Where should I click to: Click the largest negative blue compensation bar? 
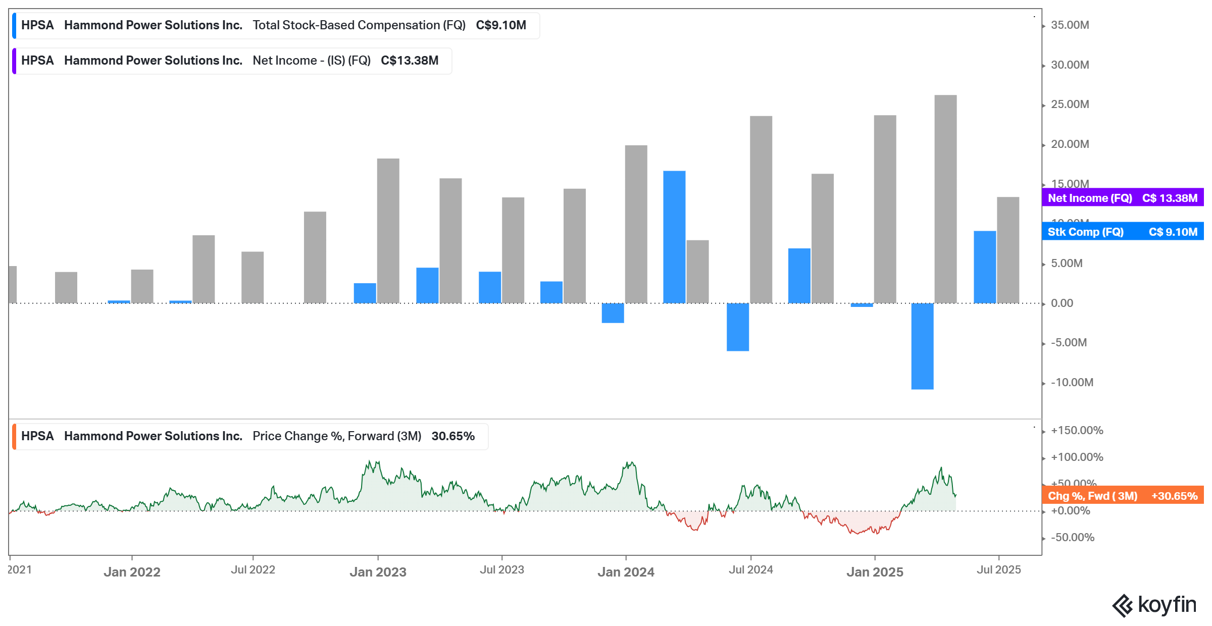(922, 346)
